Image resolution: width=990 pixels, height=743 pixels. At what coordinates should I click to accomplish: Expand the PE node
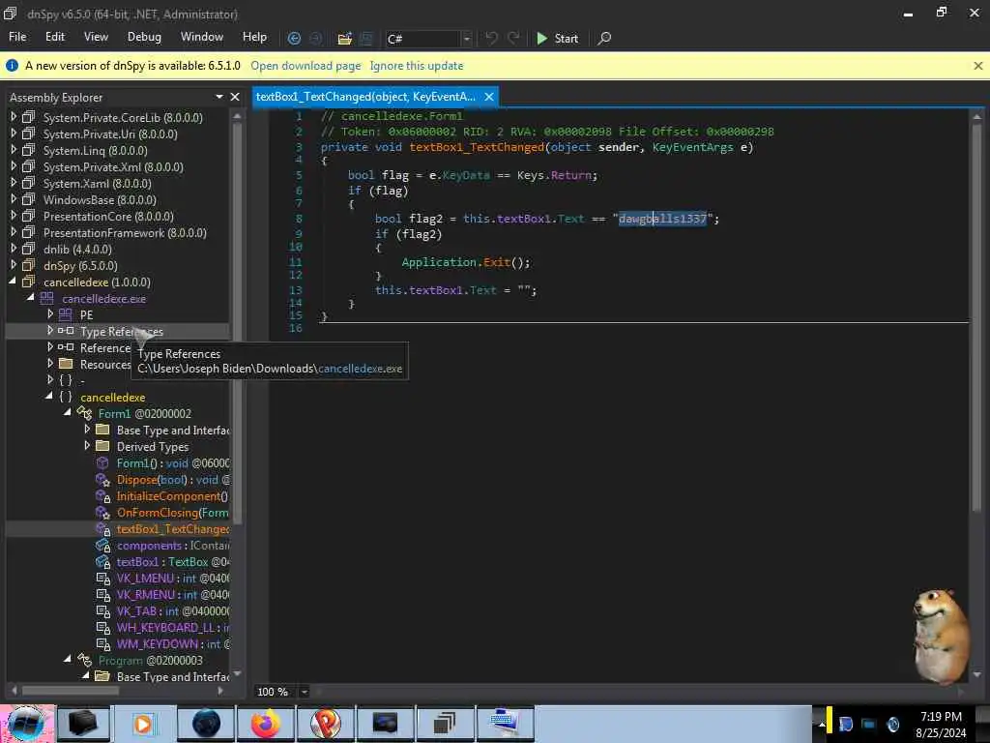pyautogui.click(x=50, y=314)
